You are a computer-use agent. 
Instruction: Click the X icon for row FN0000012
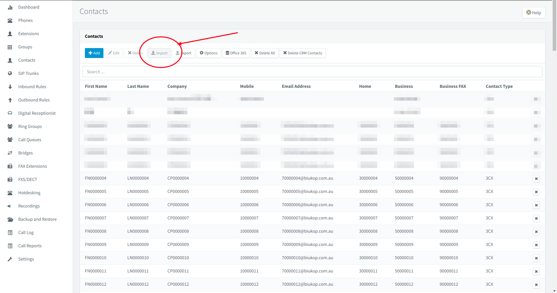click(x=536, y=285)
